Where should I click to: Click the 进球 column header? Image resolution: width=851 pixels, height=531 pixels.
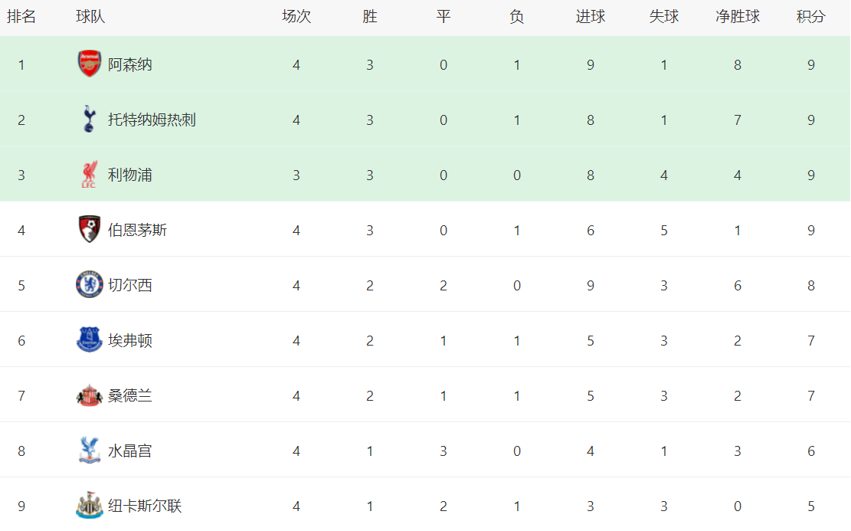pos(591,17)
